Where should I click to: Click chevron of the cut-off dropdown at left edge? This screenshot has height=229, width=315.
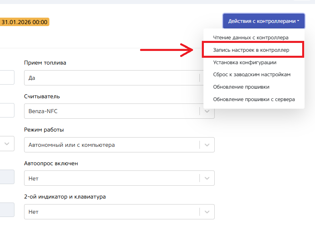pos(7,144)
